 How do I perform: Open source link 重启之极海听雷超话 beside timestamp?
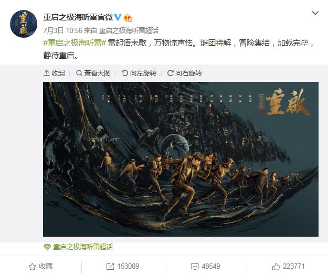tap(129, 30)
